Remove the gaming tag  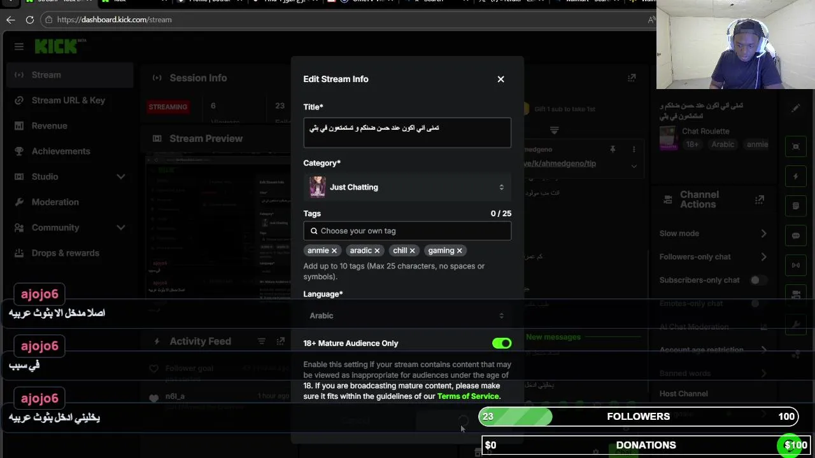pos(459,251)
